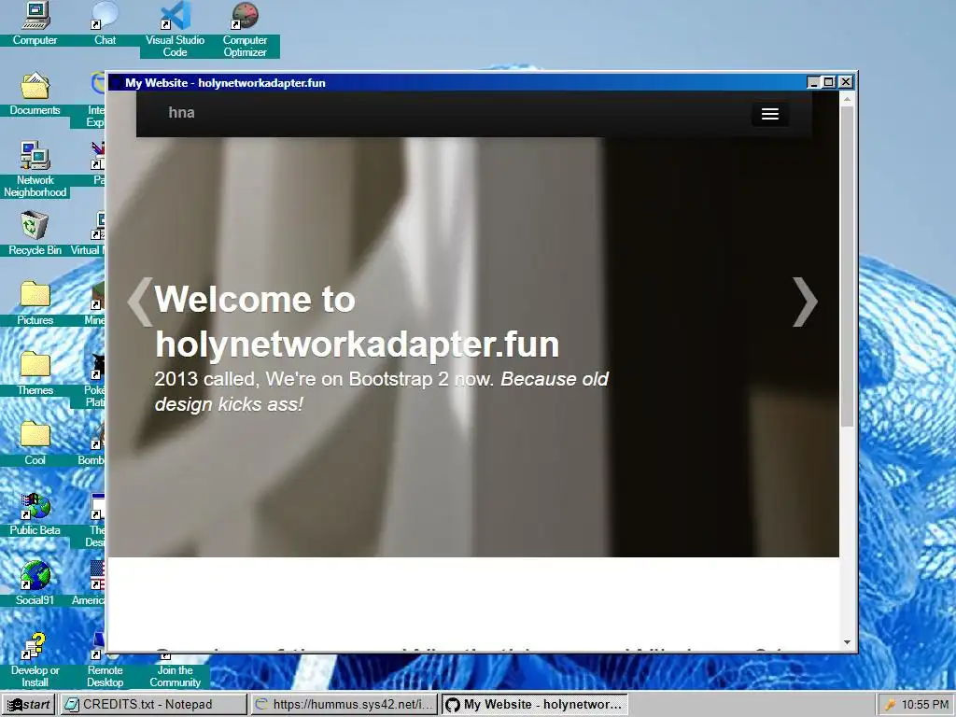This screenshot has width=956, height=717.
Task: Open the Pictures folder
Action: (35, 303)
